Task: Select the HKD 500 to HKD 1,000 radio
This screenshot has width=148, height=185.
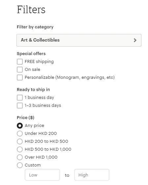Action: click(x=20, y=149)
